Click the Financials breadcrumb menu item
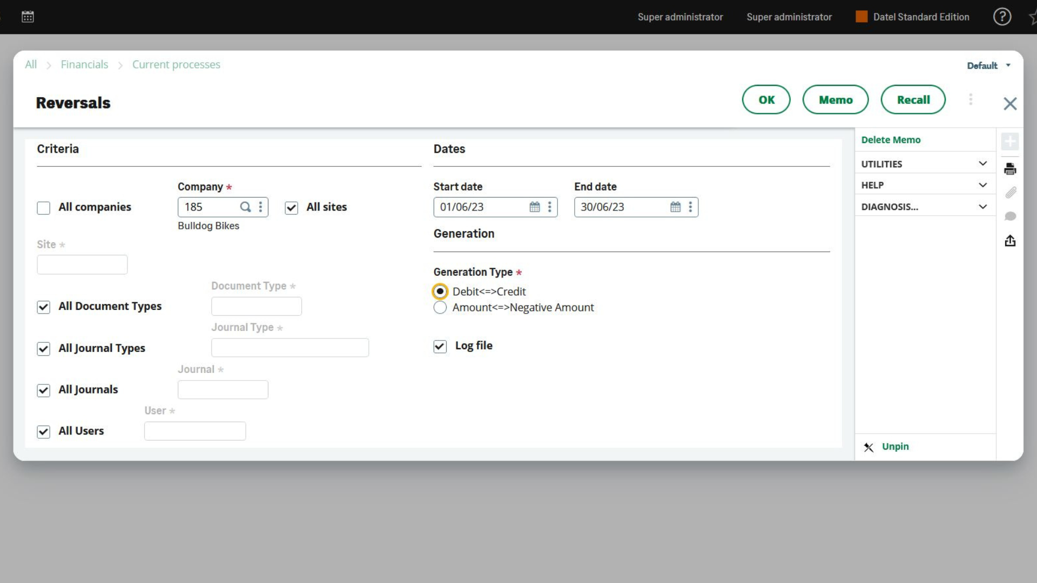Image resolution: width=1037 pixels, height=583 pixels. (84, 63)
